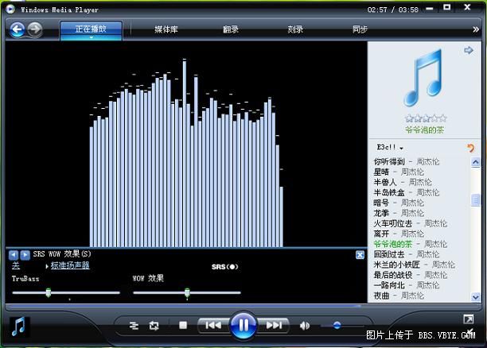Screen dimensions: 487x348
Task: Toggle repeat playback mode
Action: coord(154,326)
